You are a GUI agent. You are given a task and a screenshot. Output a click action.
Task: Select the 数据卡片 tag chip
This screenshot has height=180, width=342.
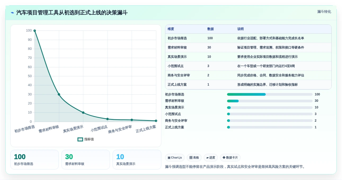230,157
